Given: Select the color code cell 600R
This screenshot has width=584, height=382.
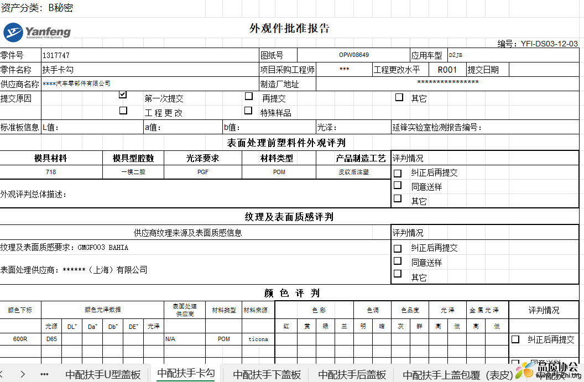Looking at the screenshot, I should pyautogui.click(x=20, y=339).
